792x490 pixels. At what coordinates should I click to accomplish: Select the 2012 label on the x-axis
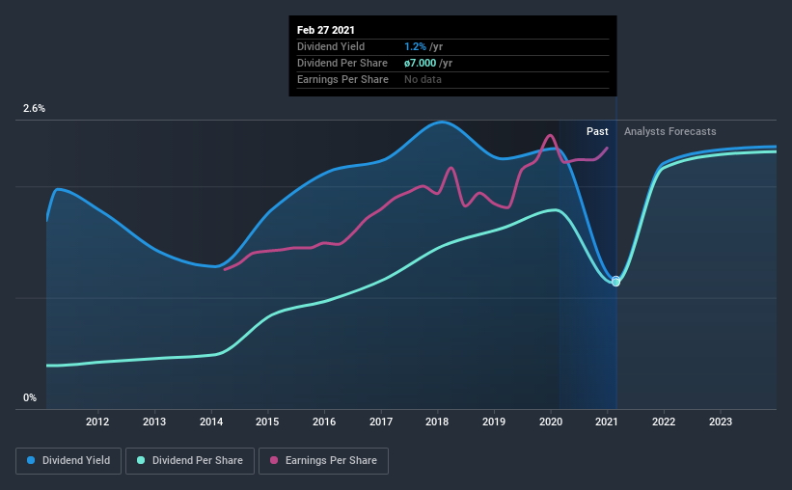click(97, 422)
